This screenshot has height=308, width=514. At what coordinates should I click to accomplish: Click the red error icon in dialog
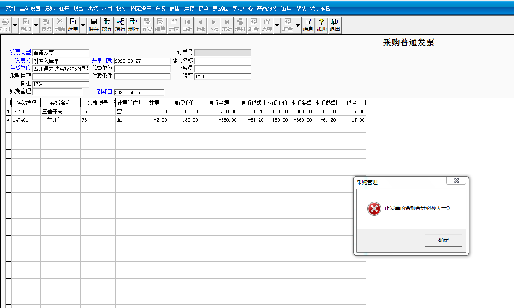point(374,209)
